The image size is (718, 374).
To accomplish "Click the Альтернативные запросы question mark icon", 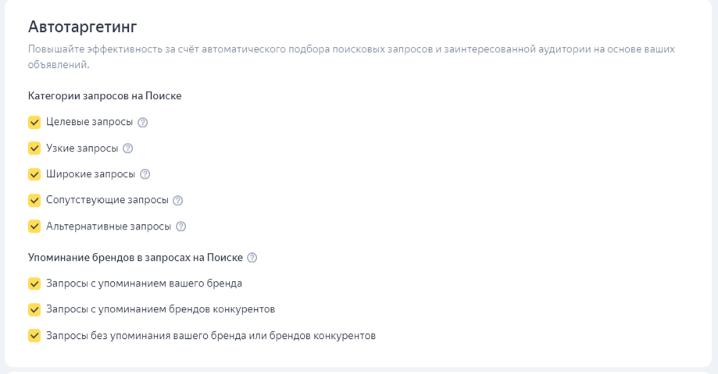I will (181, 226).
